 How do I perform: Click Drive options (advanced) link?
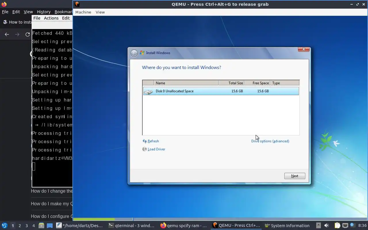click(270, 141)
